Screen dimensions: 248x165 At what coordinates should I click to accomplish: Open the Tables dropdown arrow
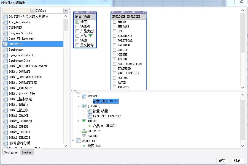pos(66,10)
